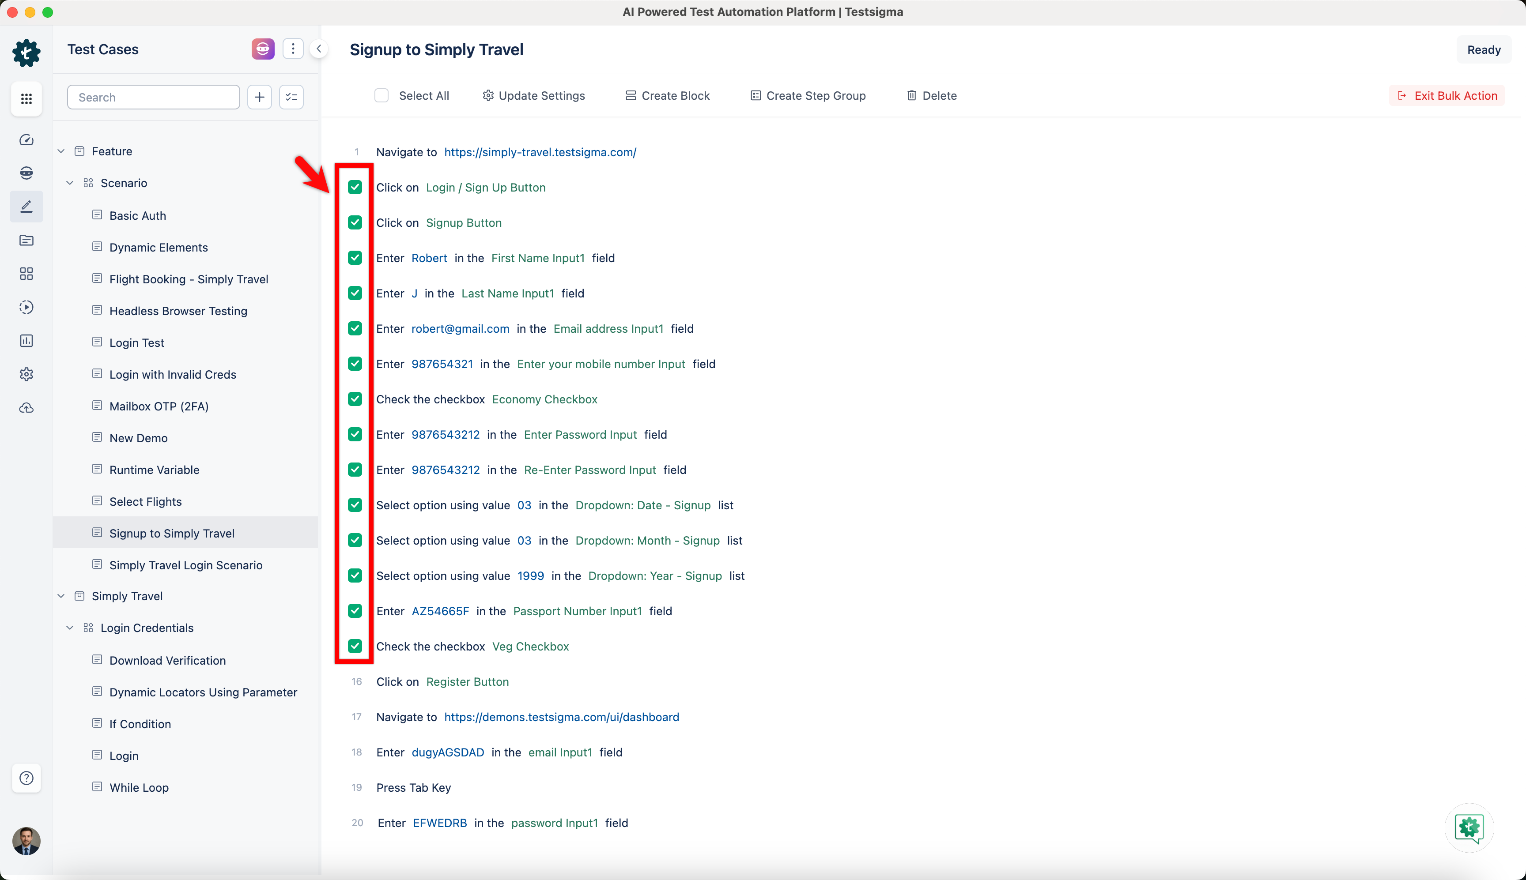
Task: Collapse the Feature folder
Action: [61, 151]
